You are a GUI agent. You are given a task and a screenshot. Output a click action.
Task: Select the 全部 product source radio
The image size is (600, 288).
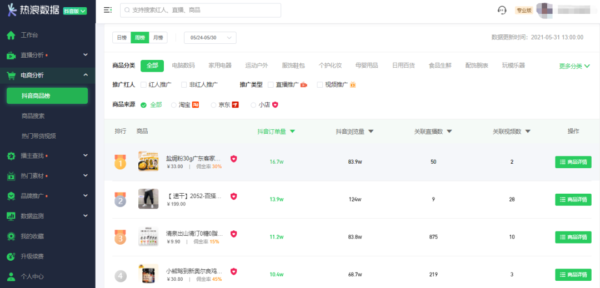pyautogui.click(x=143, y=105)
